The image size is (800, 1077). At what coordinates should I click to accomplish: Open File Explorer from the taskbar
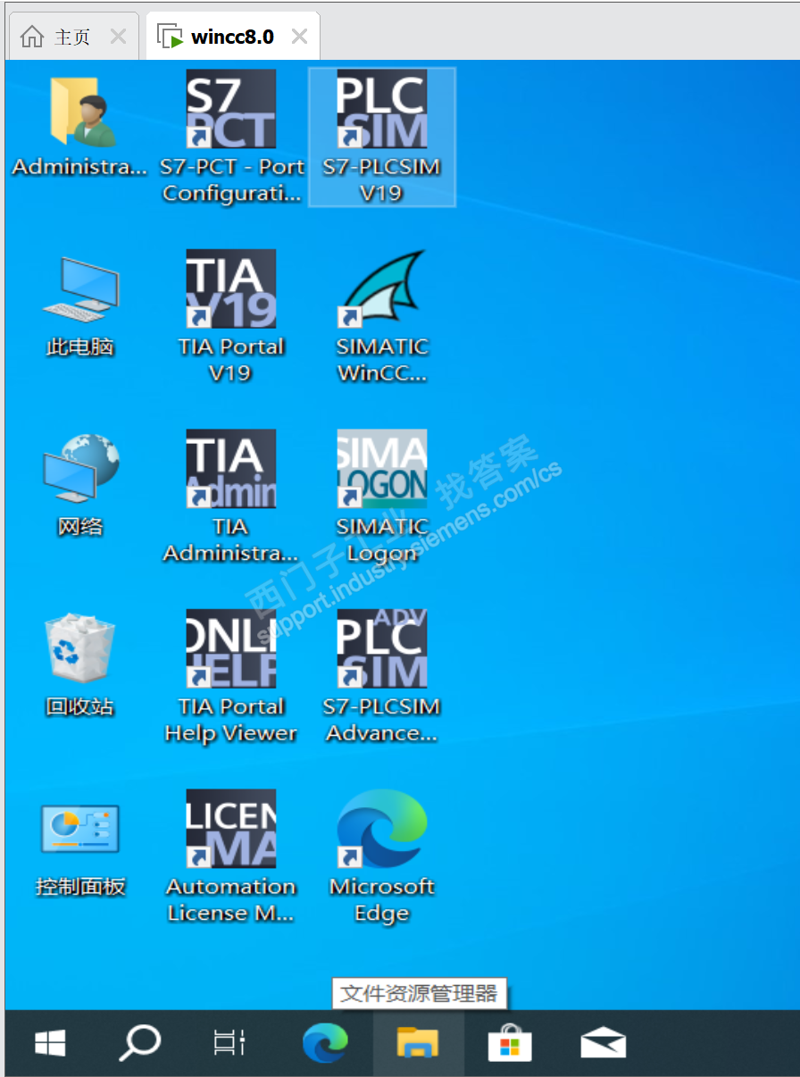coord(418,1042)
